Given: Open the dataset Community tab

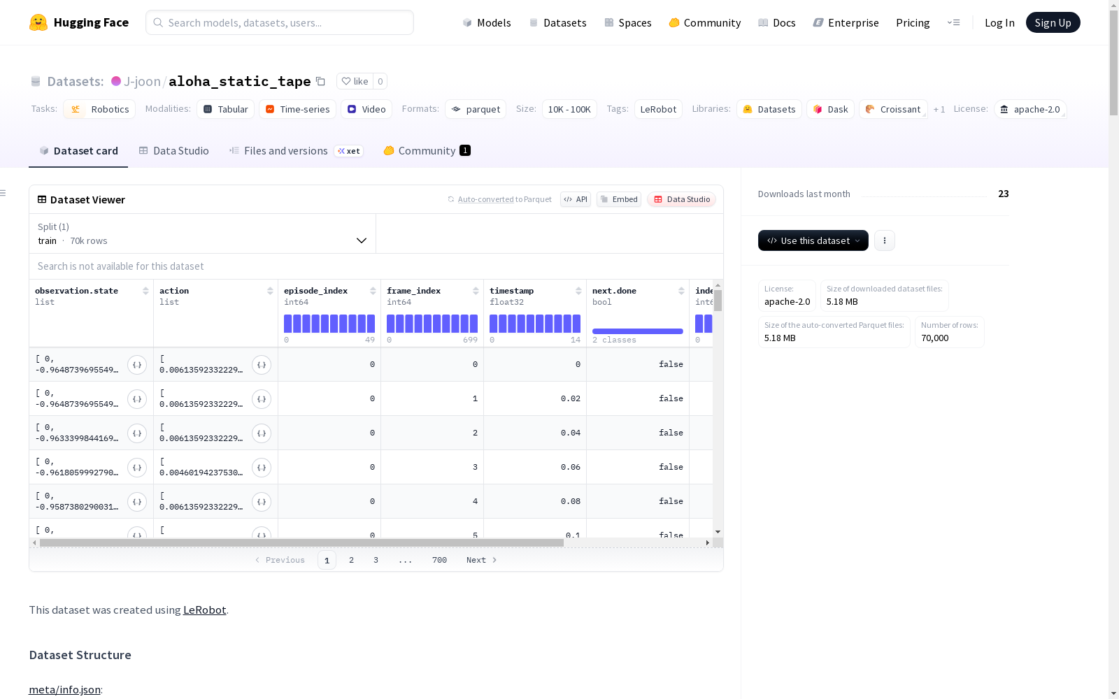Looking at the screenshot, I should point(427,151).
